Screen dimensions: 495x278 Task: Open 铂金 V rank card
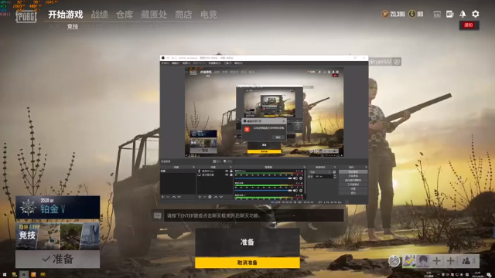coord(58,208)
